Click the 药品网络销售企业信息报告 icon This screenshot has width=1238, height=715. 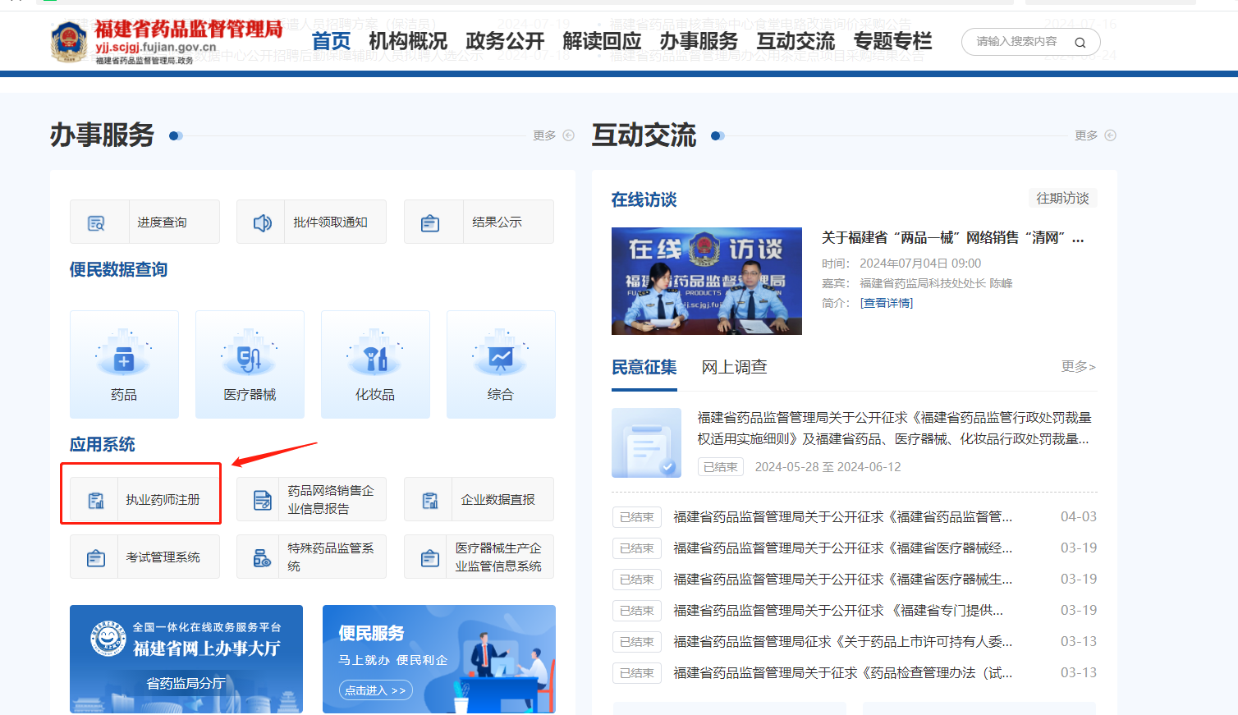(263, 500)
